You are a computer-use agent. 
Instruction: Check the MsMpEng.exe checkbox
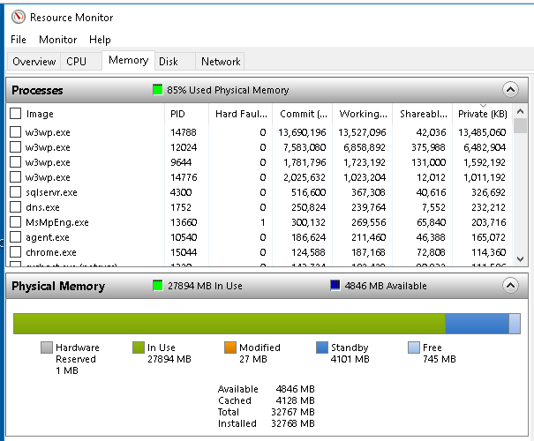(15, 222)
